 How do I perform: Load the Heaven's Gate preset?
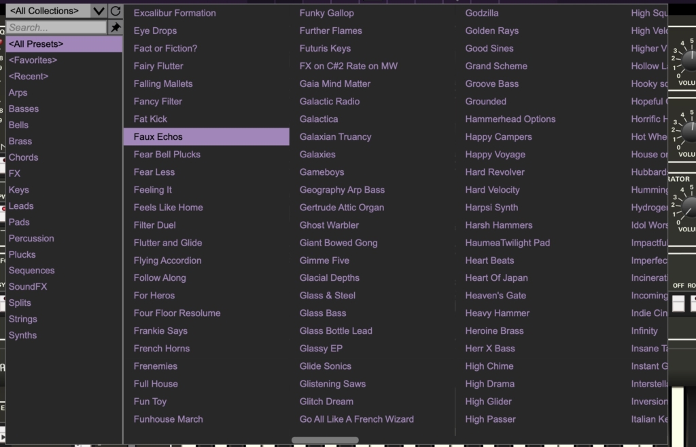(495, 295)
